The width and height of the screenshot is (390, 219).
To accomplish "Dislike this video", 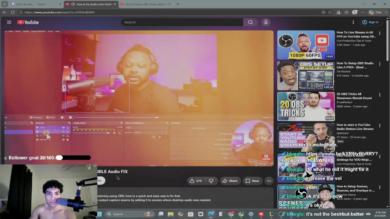I will (x=211, y=181).
